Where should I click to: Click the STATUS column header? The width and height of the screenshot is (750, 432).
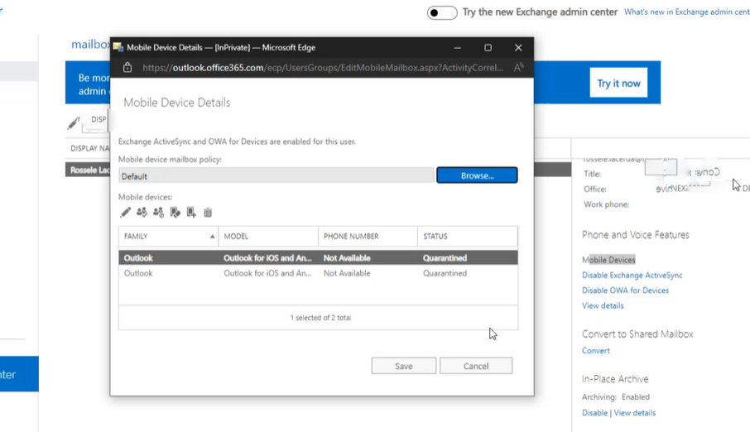[x=468, y=237]
